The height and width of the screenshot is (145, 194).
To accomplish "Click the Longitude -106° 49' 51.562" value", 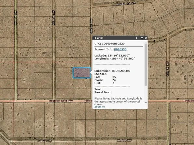I will click(122, 59).
